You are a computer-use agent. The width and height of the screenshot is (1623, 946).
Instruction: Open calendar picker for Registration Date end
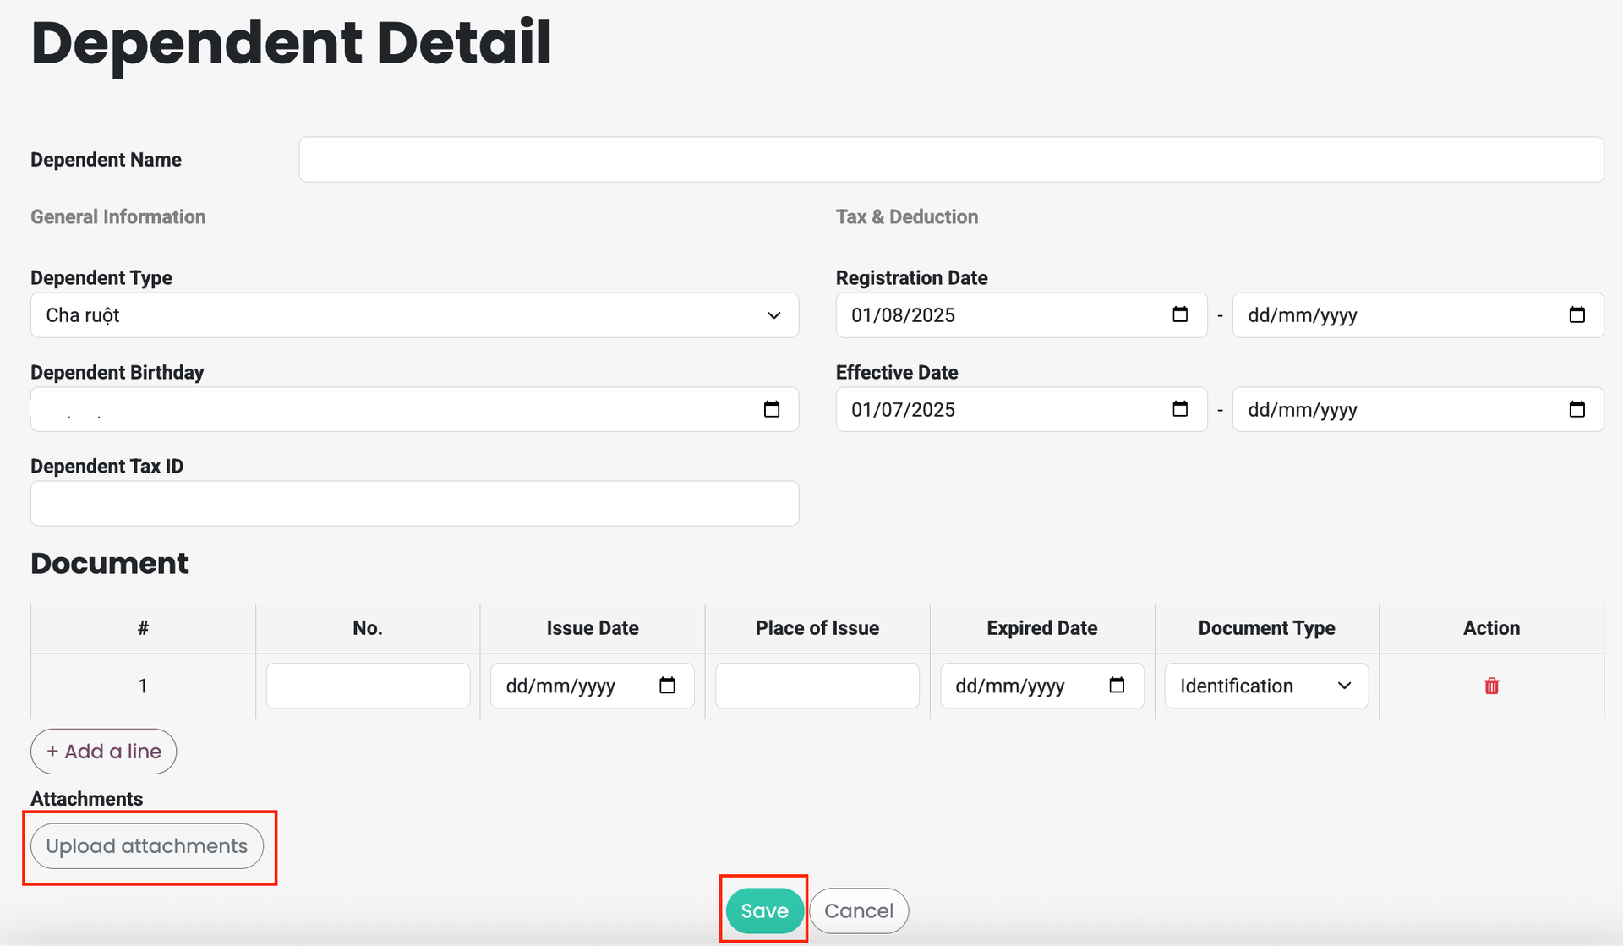click(x=1577, y=314)
